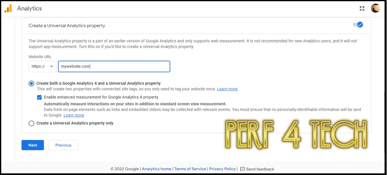This screenshot has width=387, height=175.
Task: Click the Website URL input field
Action: tap(114, 67)
